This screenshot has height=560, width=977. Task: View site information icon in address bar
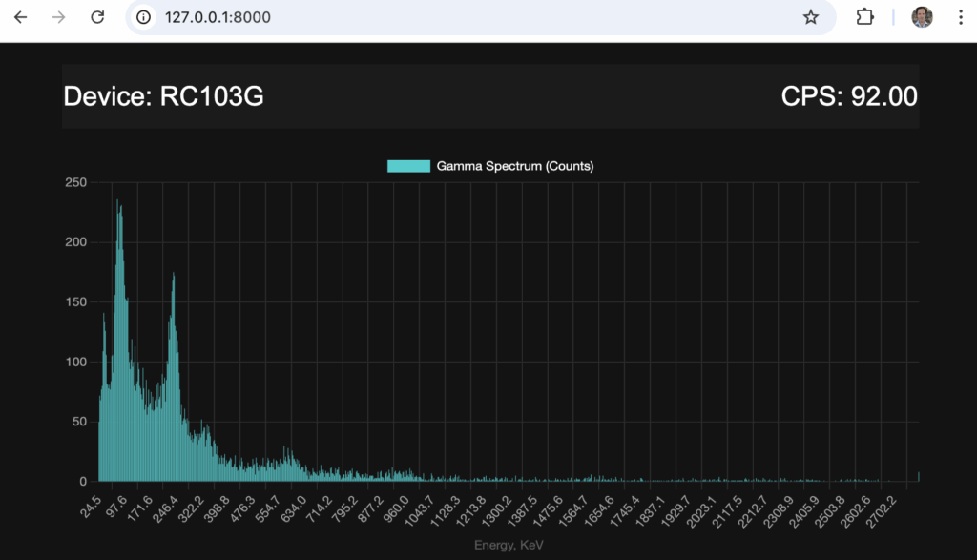coord(143,17)
